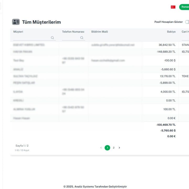The width and height of the screenshot is (189, 189).
Task: Focus the Telefon Numarası search input field
Action: [71, 38]
